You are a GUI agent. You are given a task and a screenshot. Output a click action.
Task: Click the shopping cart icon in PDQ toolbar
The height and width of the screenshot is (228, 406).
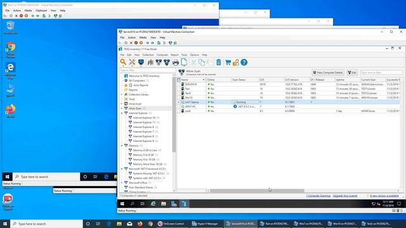tap(228, 62)
